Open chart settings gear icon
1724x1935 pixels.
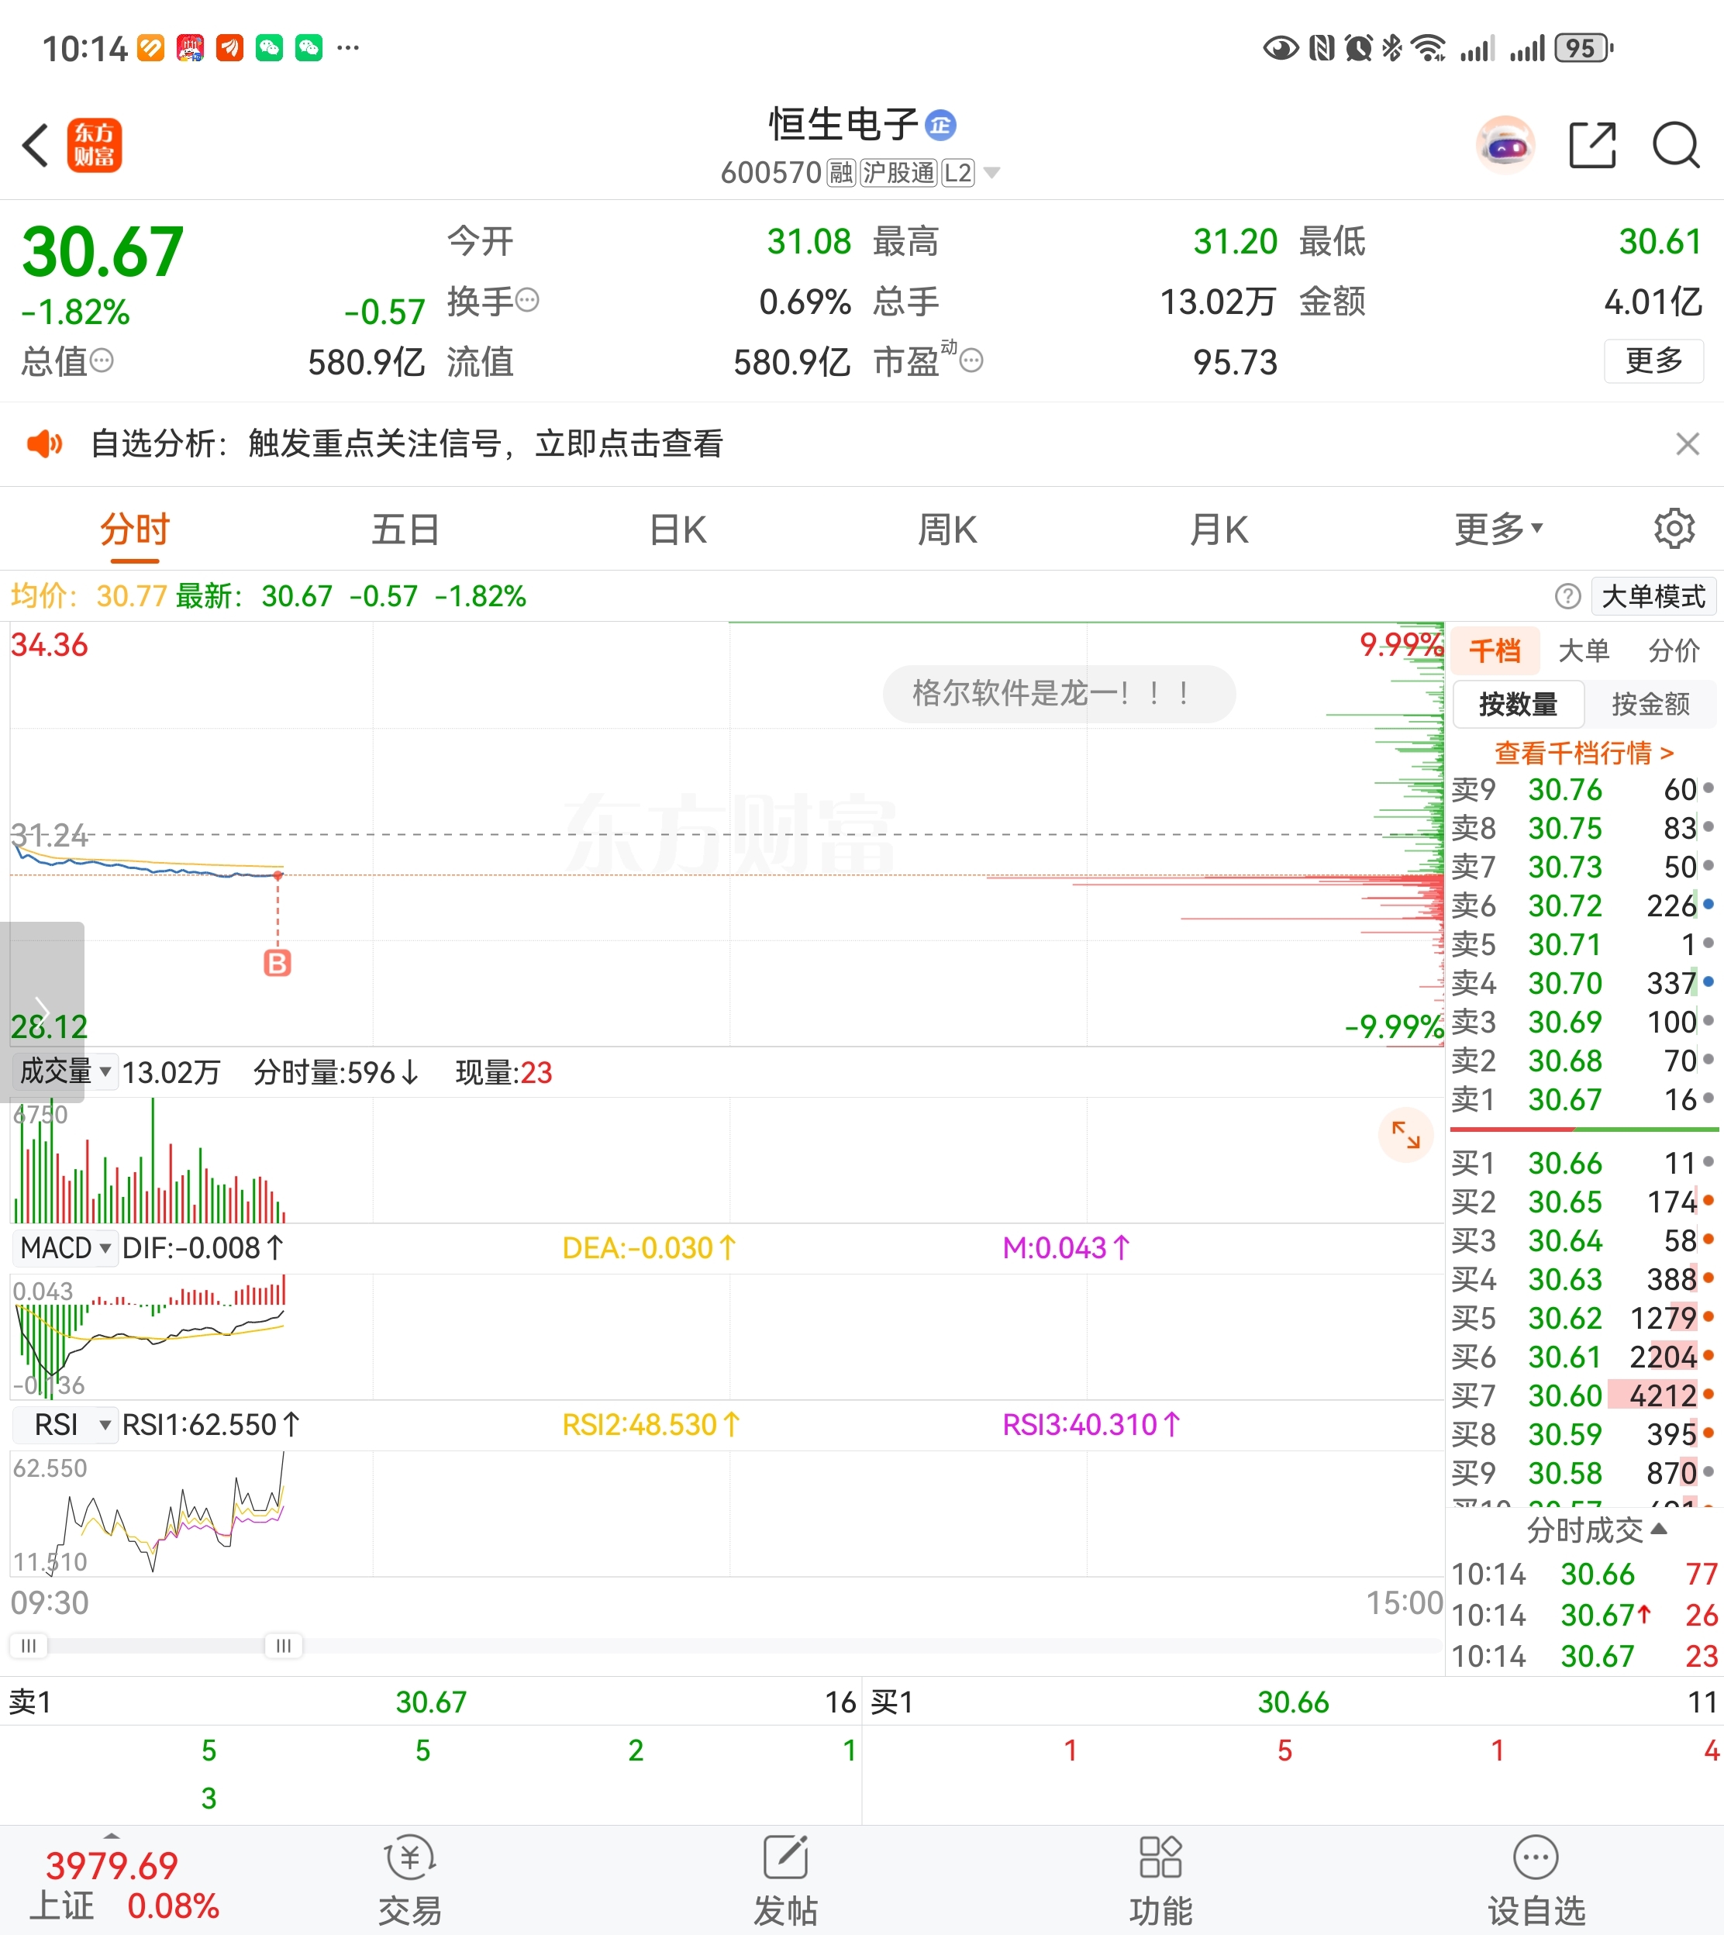coord(1673,529)
